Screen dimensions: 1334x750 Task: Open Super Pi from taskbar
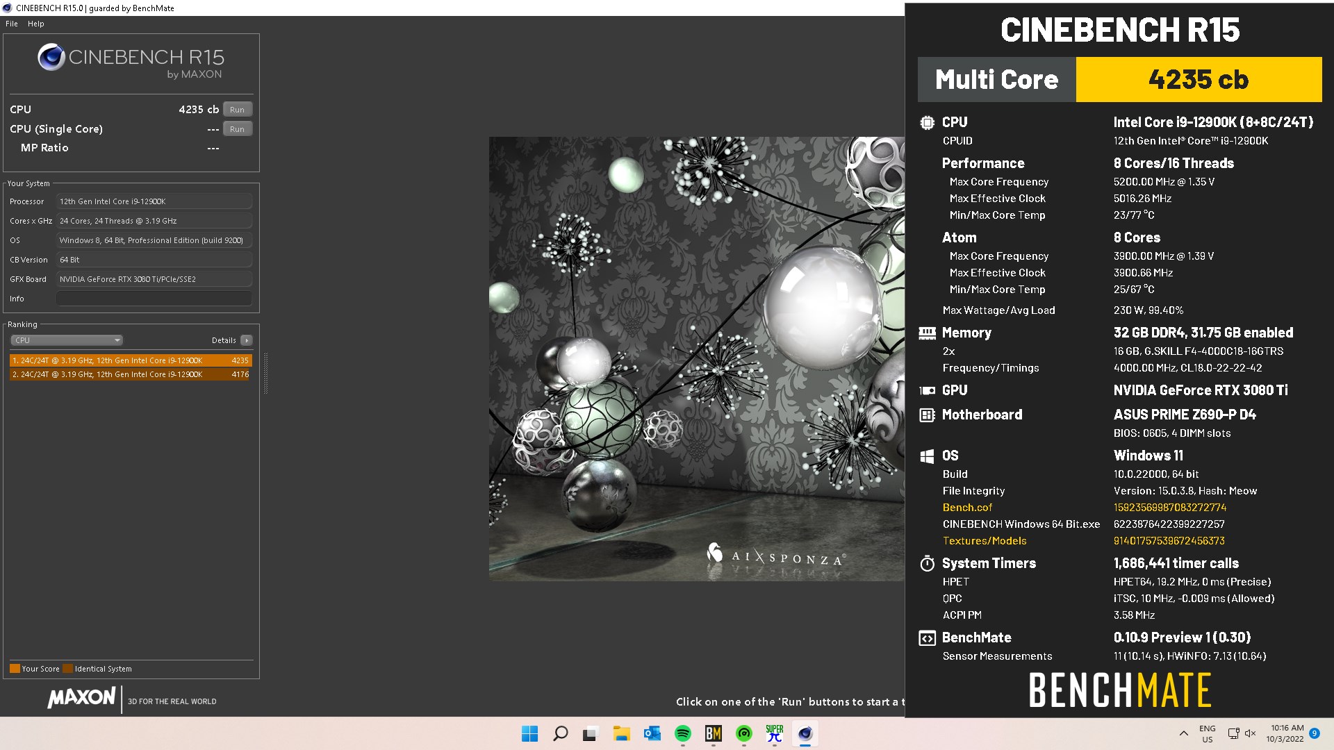[x=775, y=733]
